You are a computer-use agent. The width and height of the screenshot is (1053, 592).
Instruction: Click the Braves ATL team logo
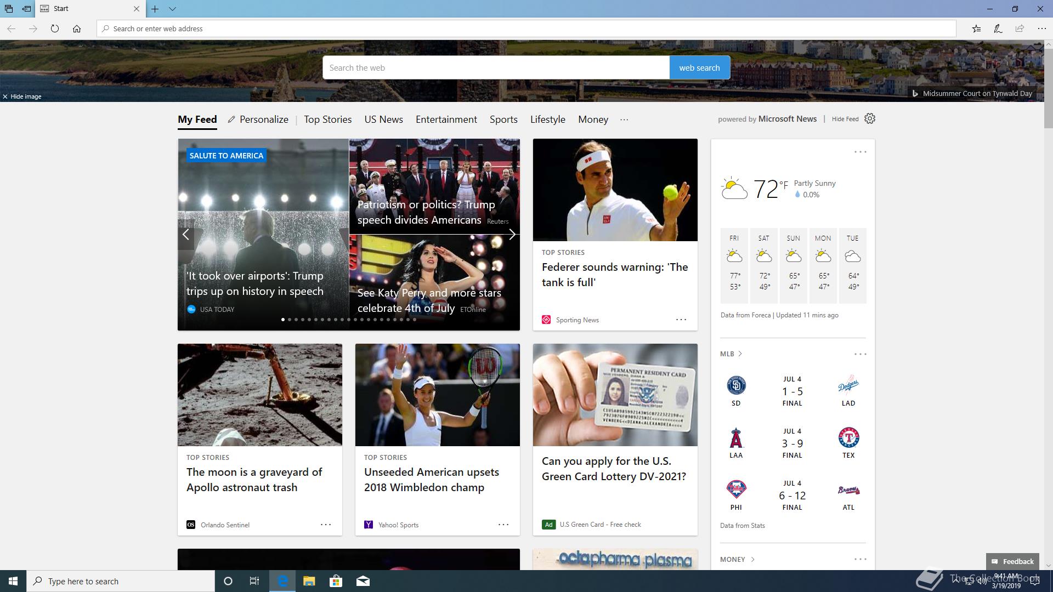click(x=848, y=490)
